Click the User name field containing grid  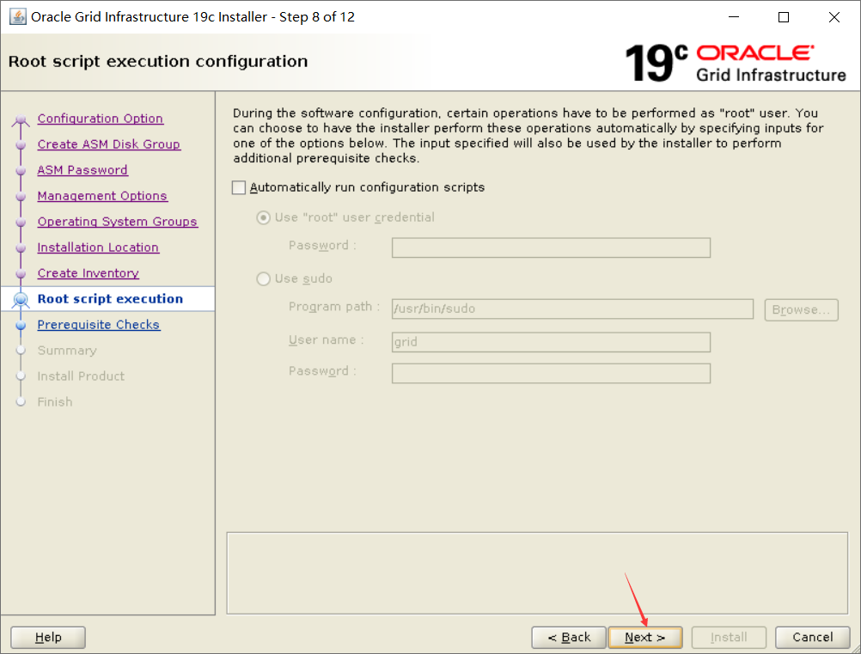pyautogui.click(x=551, y=342)
